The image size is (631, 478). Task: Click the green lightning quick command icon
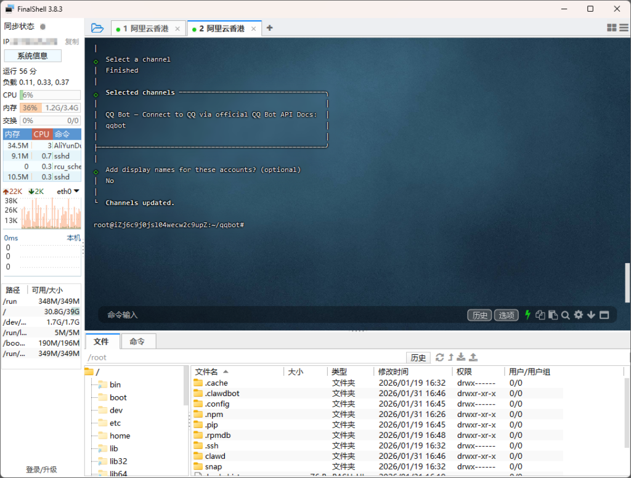527,315
